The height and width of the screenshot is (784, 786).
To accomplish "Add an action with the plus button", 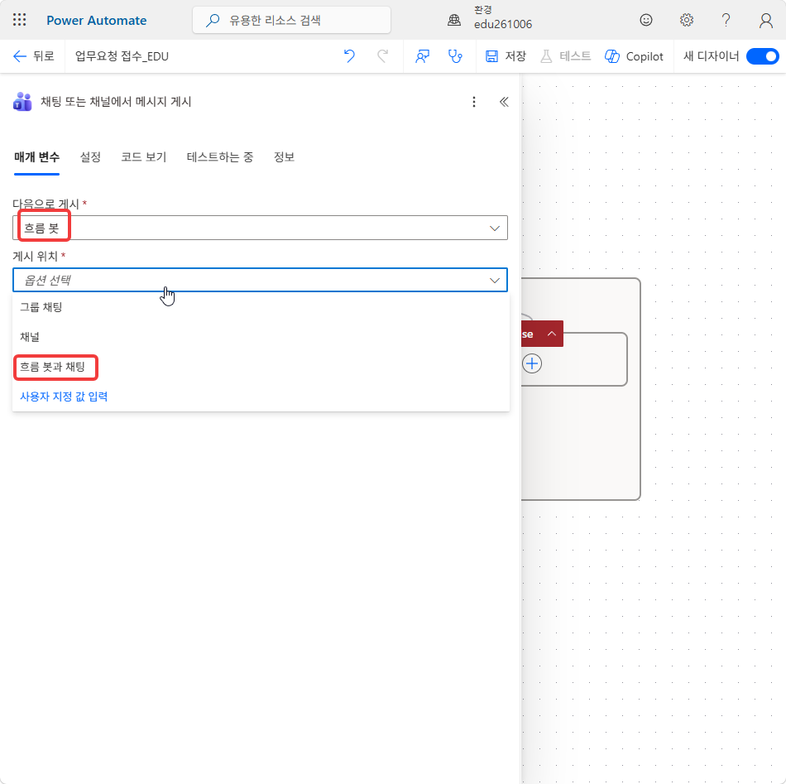I will (532, 363).
